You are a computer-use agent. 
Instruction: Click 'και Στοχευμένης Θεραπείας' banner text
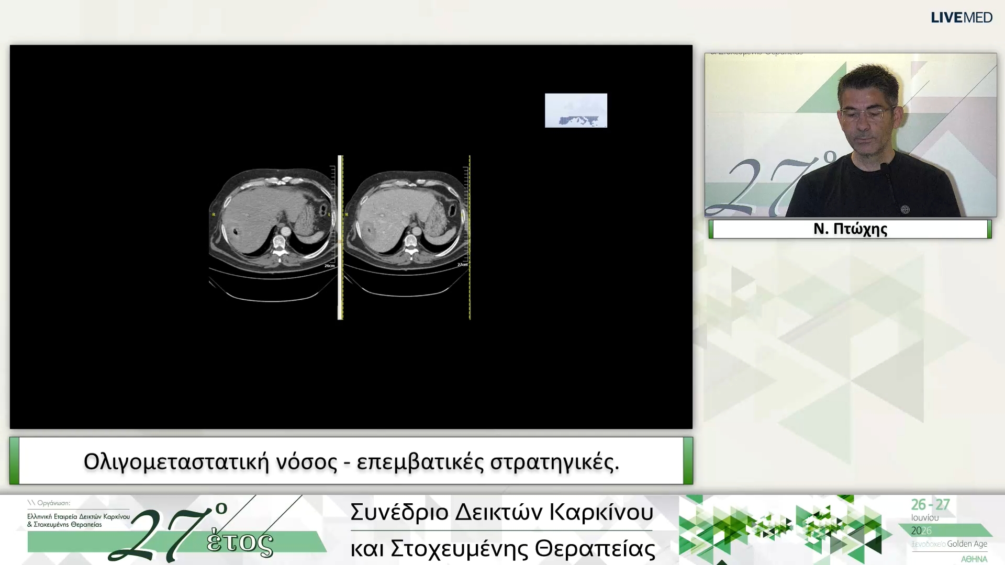502,549
